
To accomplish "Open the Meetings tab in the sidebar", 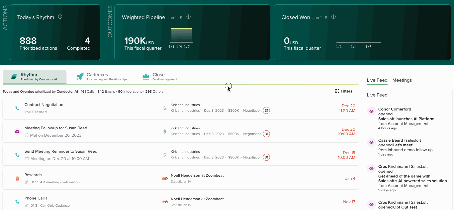I will coord(402,80).
